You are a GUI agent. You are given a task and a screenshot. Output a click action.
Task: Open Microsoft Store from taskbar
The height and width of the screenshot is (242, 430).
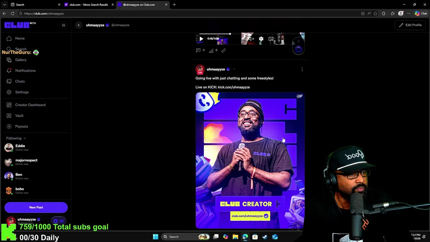click(x=255, y=237)
